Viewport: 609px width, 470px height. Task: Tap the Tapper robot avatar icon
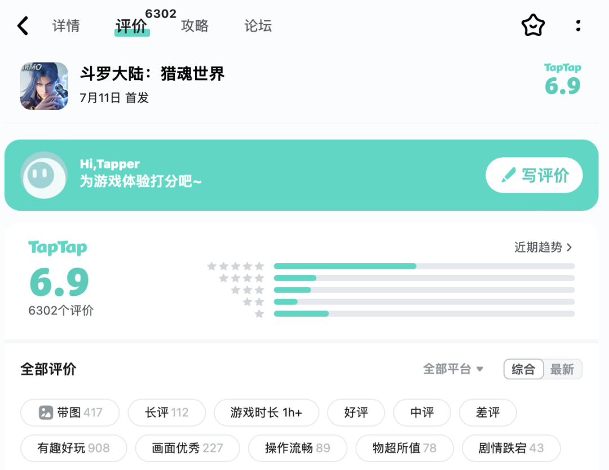click(x=44, y=175)
